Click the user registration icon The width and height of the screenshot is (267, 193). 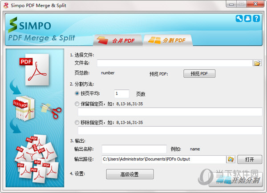248,18
